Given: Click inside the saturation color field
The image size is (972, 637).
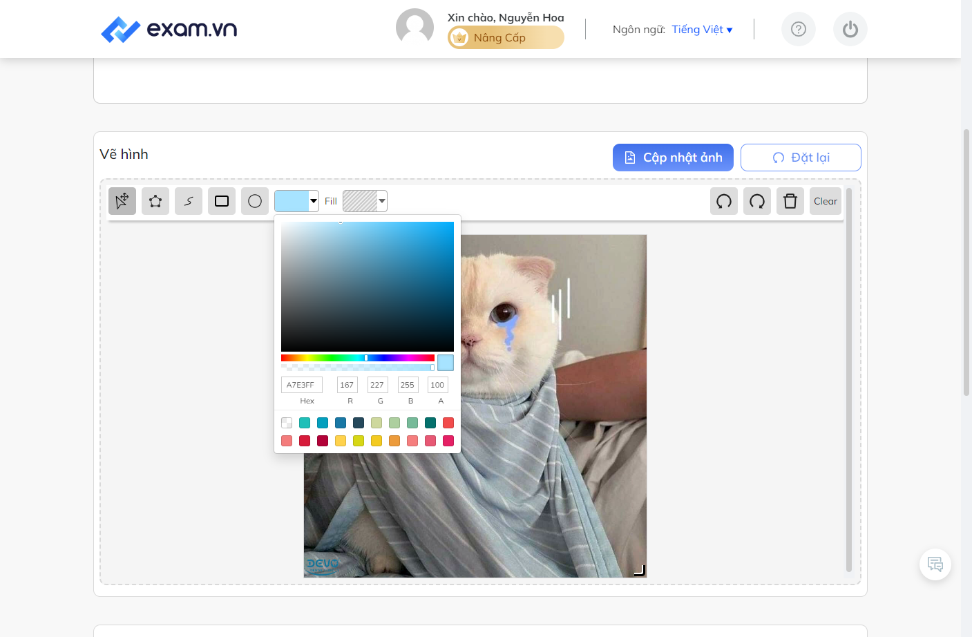Looking at the screenshot, I should [368, 287].
